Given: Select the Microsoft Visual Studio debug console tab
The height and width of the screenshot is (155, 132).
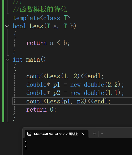Looking at the screenshot, I should [57, 134].
